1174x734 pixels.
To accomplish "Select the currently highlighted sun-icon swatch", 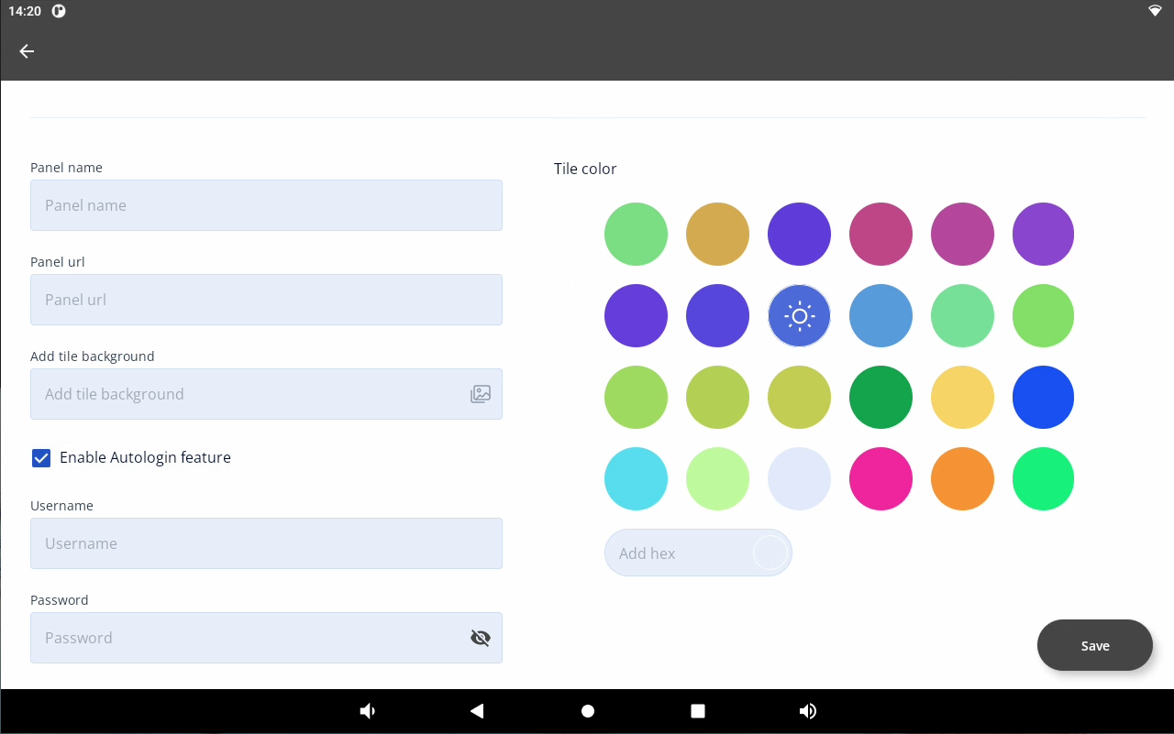I will (x=799, y=315).
